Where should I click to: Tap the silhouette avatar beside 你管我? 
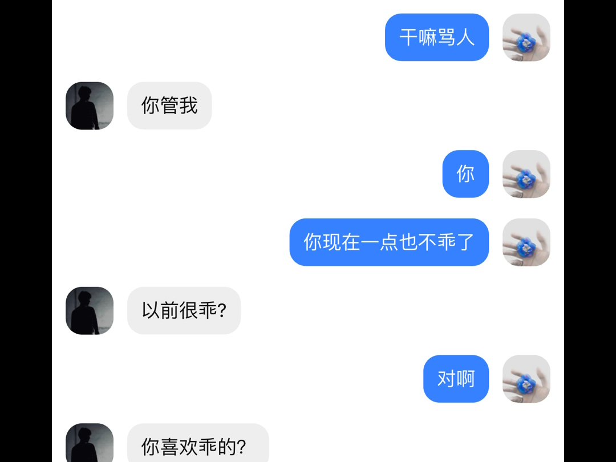click(x=90, y=106)
